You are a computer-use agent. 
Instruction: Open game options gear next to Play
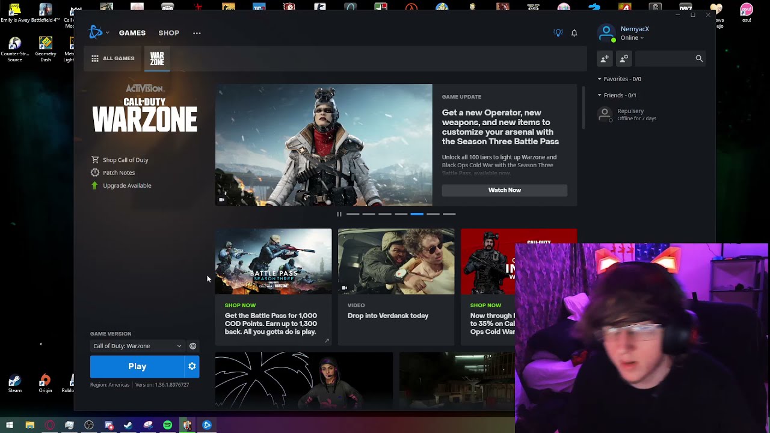pyautogui.click(x=192, y=366)
